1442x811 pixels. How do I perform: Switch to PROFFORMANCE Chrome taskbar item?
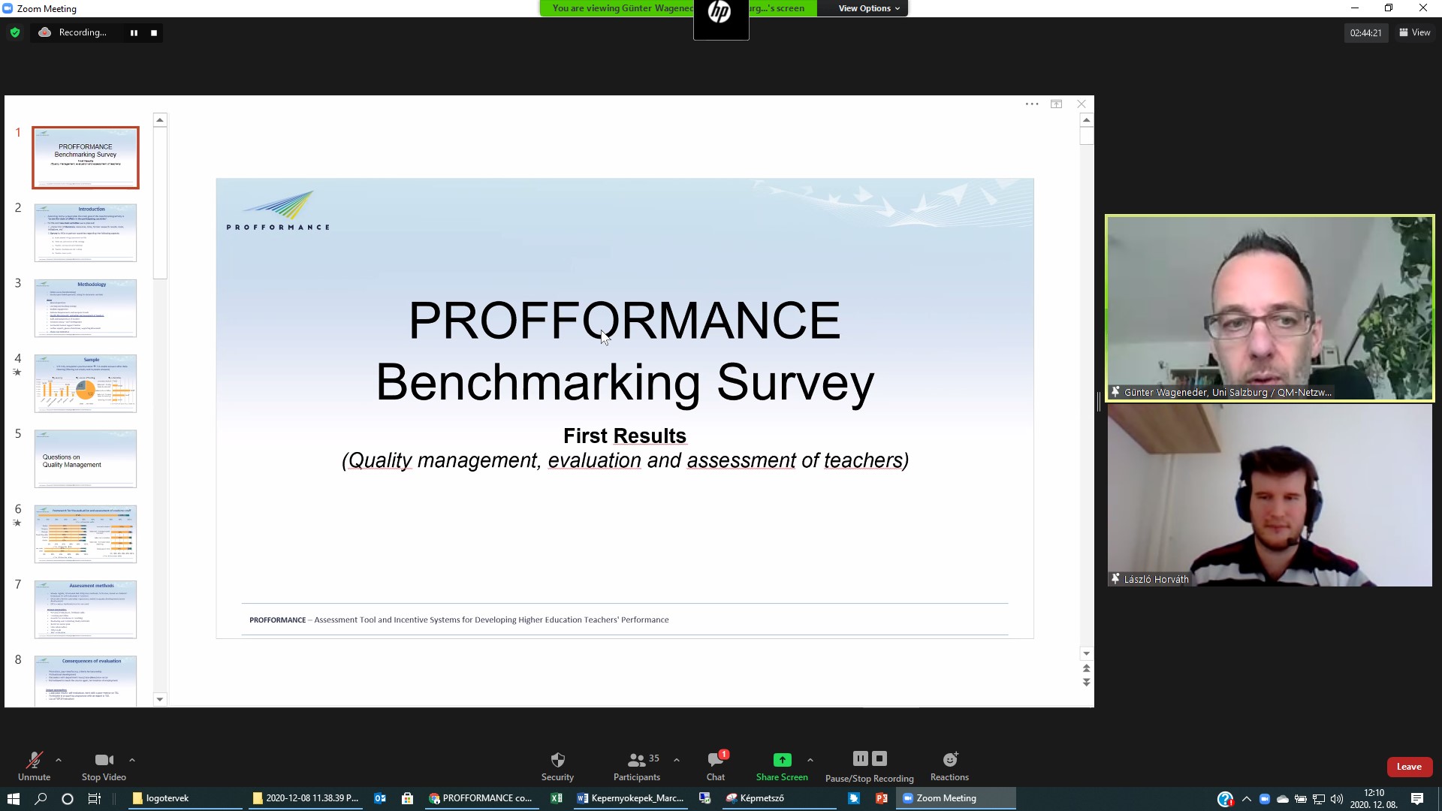click(x=481, y=798)
